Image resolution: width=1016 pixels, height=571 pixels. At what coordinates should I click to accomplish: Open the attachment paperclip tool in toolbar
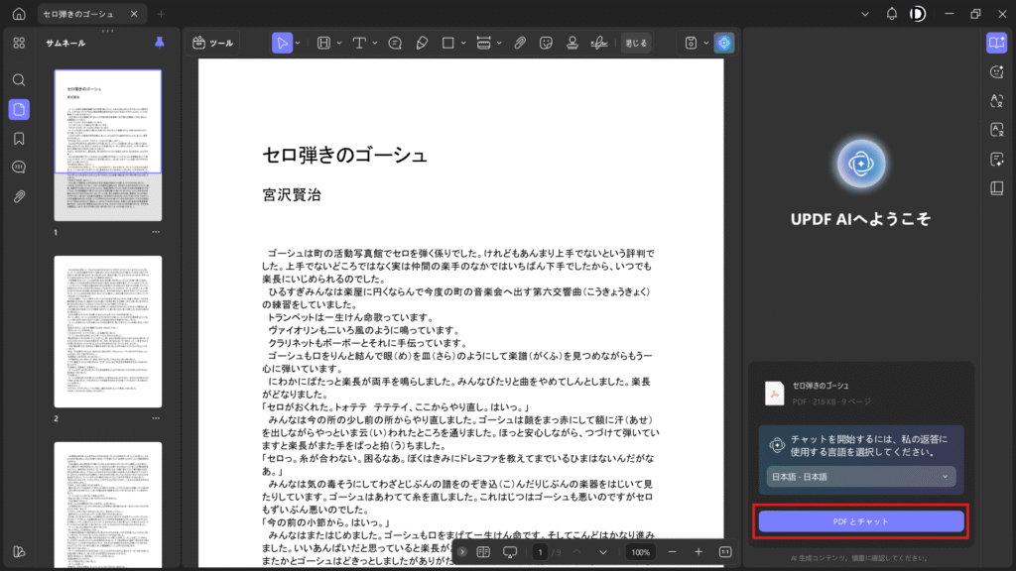(x=518, y=43)
